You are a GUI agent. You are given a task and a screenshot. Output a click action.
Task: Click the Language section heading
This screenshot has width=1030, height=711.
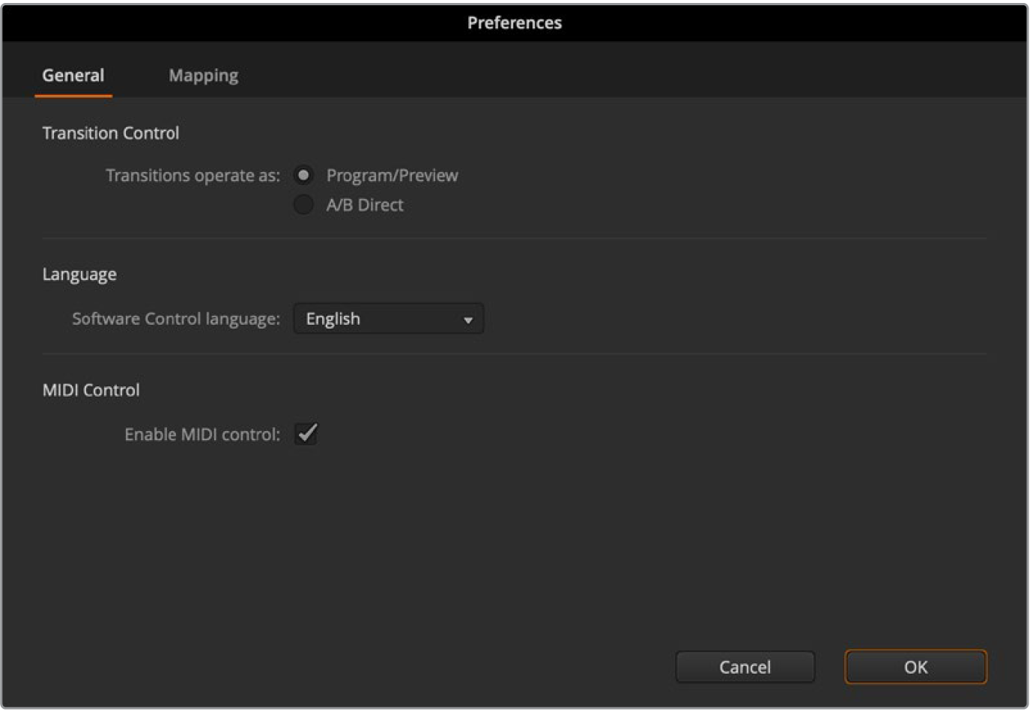79,275
